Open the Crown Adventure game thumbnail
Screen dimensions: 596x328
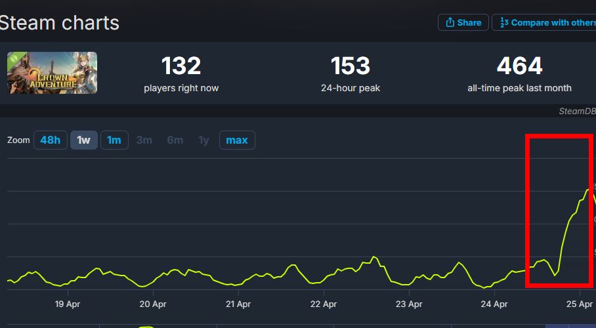coord(52,73)
